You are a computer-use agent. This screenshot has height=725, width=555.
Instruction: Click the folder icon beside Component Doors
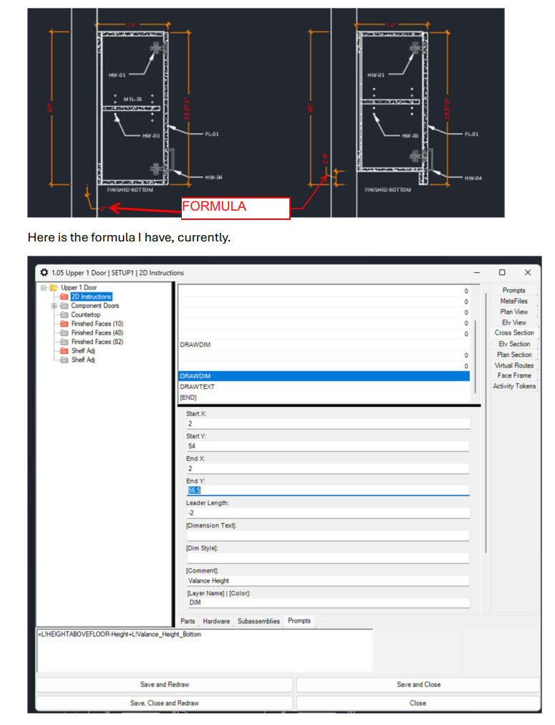(64, 306)
